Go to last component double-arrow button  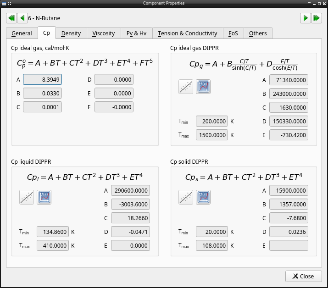click(x=317, y=18)
